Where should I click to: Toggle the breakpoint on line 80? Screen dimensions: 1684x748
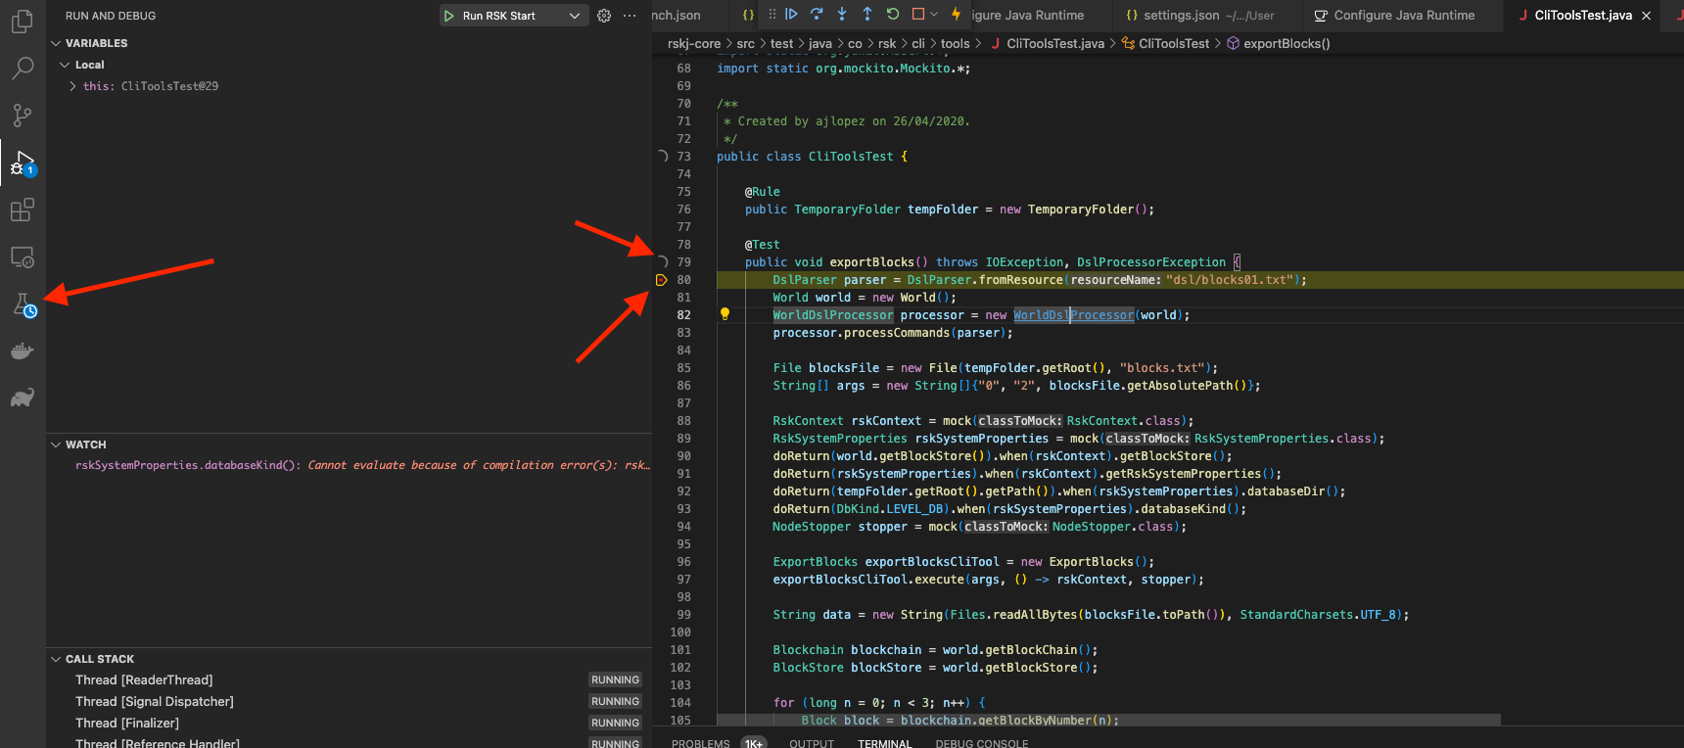point(662,280)
